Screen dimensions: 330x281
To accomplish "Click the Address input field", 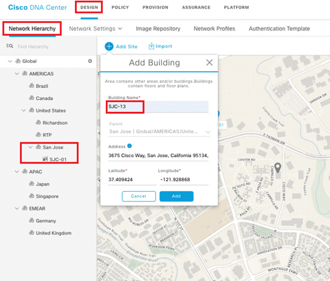I will [158, 156].
